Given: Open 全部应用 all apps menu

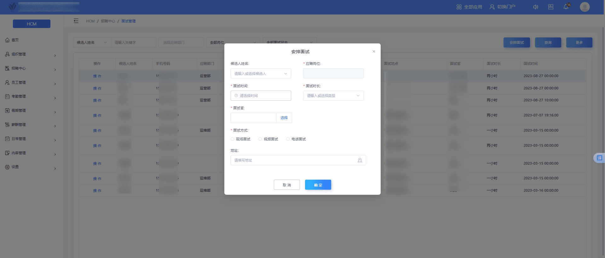Looking at the screenshot, I should coord(469,7).
